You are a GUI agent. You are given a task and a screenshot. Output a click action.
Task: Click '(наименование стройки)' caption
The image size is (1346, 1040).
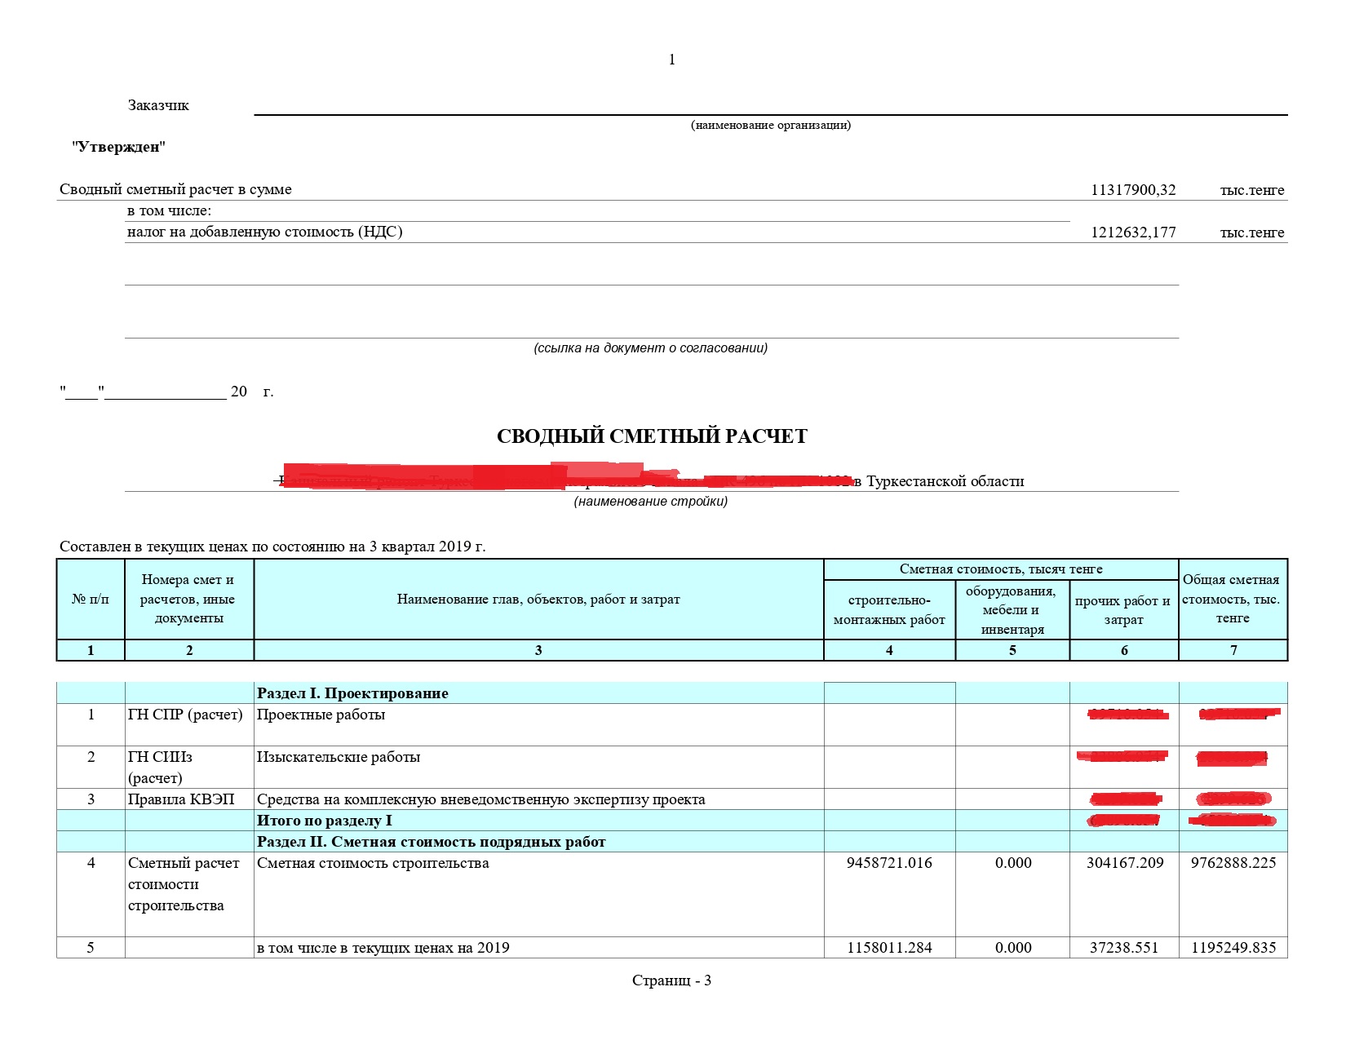(x=651, y=502)
